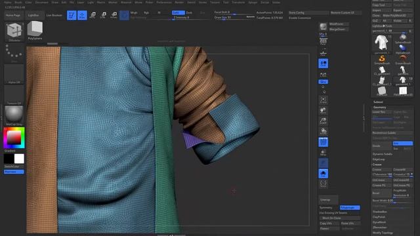The width and height of the screenshot is (420, 236).
Task: Activate the Draw mode button
Action: point(82,15)
